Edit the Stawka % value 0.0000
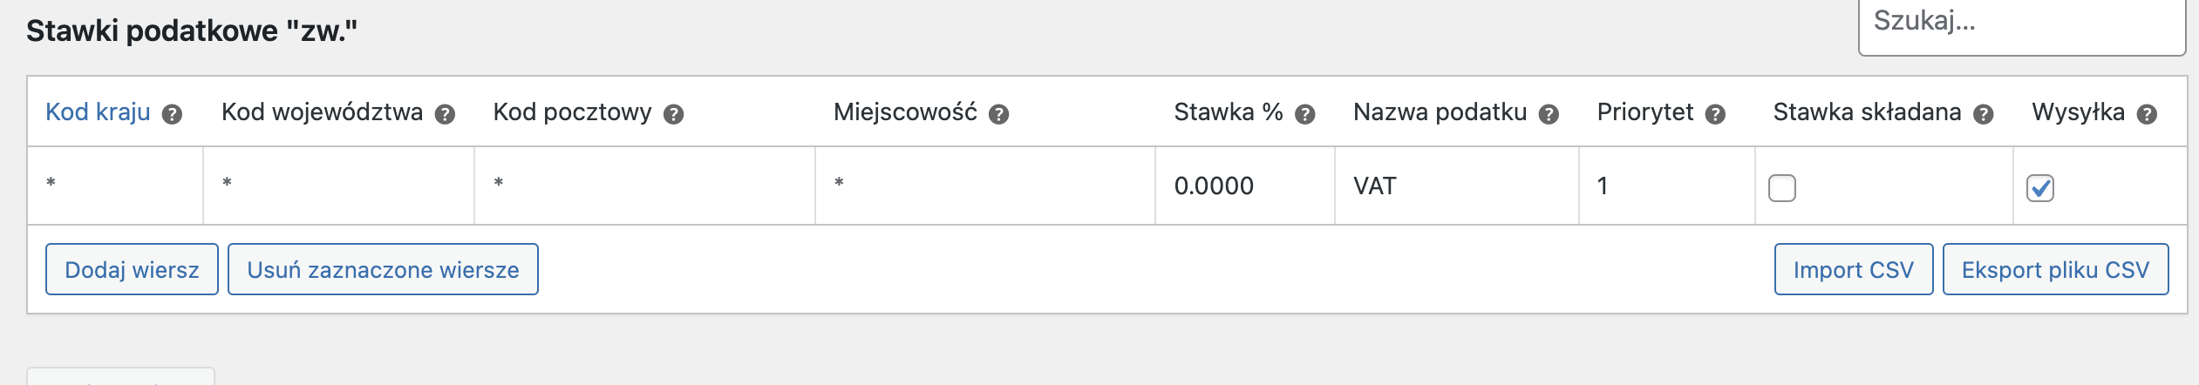 pos(1245,186)
